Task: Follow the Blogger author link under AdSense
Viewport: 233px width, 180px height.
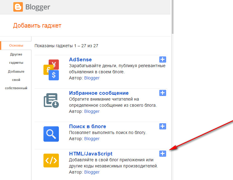Action: [x=92, y=78]
